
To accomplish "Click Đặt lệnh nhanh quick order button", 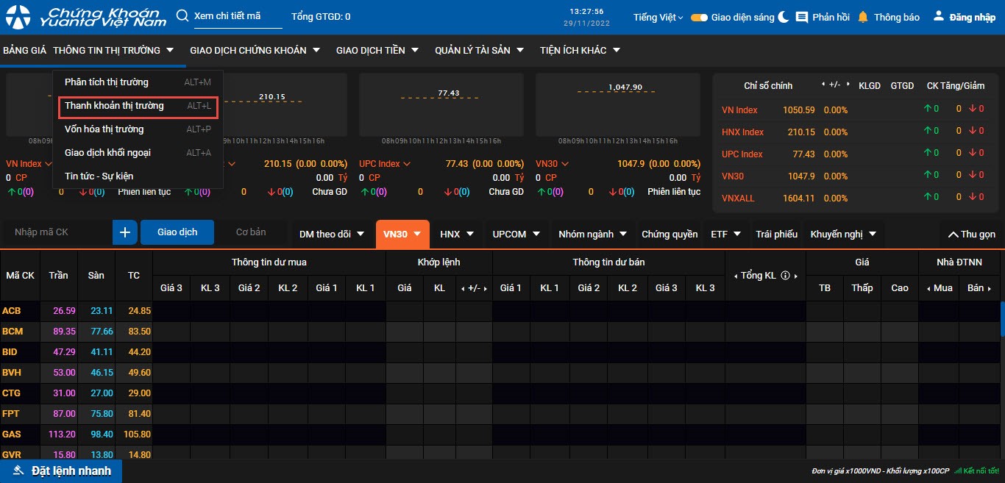I will point(61,471).
